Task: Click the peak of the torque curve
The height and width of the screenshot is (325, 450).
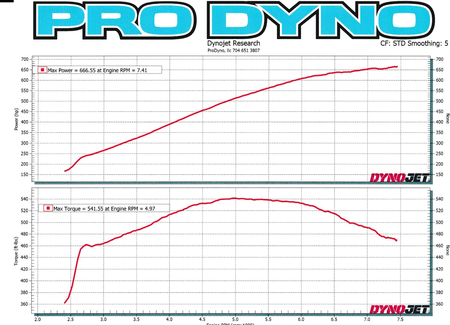Action: (x=234, y=198)
